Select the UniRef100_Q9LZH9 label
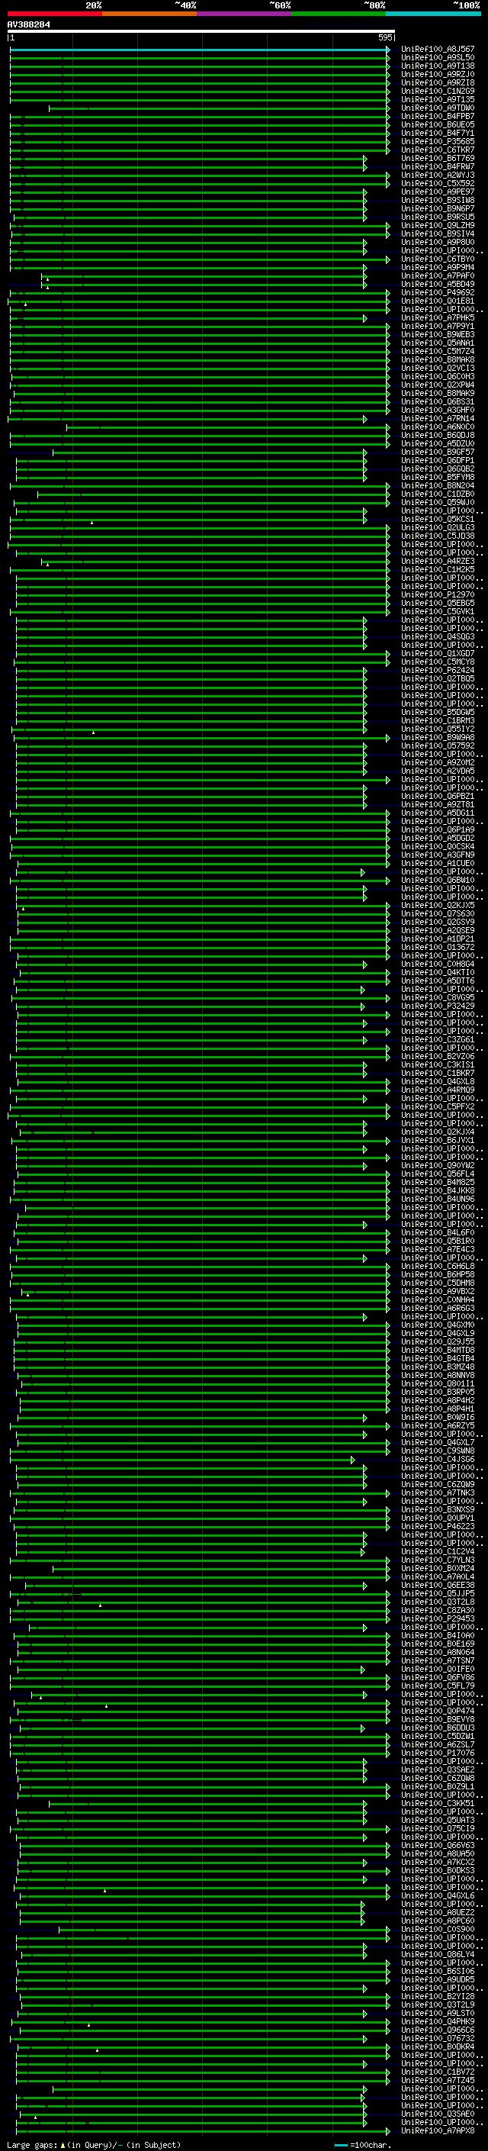The width and height of the screenshot is (488, 2151). point(437,224)
